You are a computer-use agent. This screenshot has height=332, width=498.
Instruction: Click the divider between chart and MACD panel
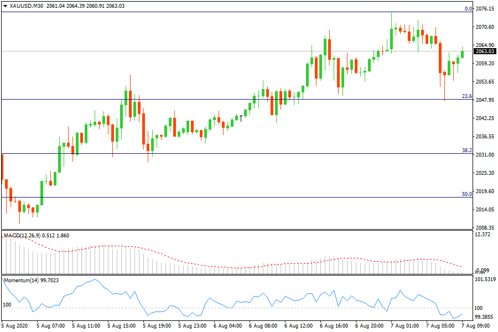pos(238,230)
